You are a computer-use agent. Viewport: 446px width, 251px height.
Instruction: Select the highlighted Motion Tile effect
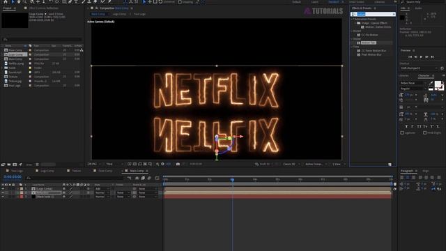(x=368, y=43)
